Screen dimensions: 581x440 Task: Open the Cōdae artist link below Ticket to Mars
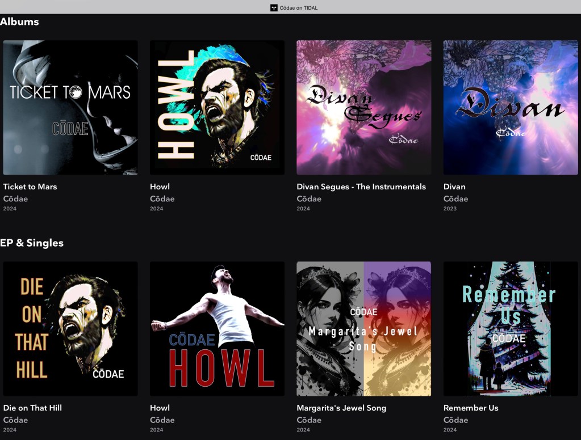click(x=15, y=199)
